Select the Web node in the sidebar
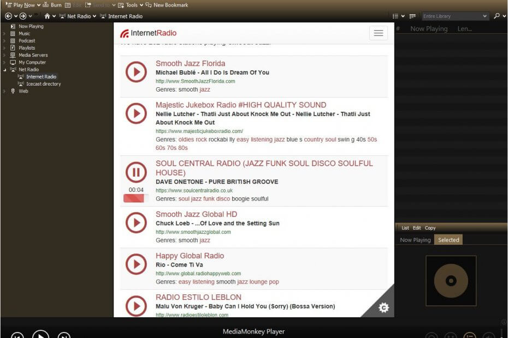The image size is (508, 338). click(x=23, y=91)
